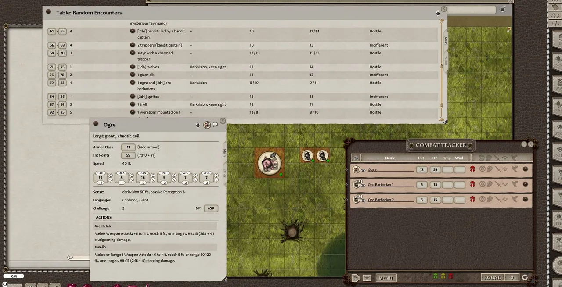Open Orc Barbarian 2 record link in tracker
This screenshot has width=562, height=287.
525,199
